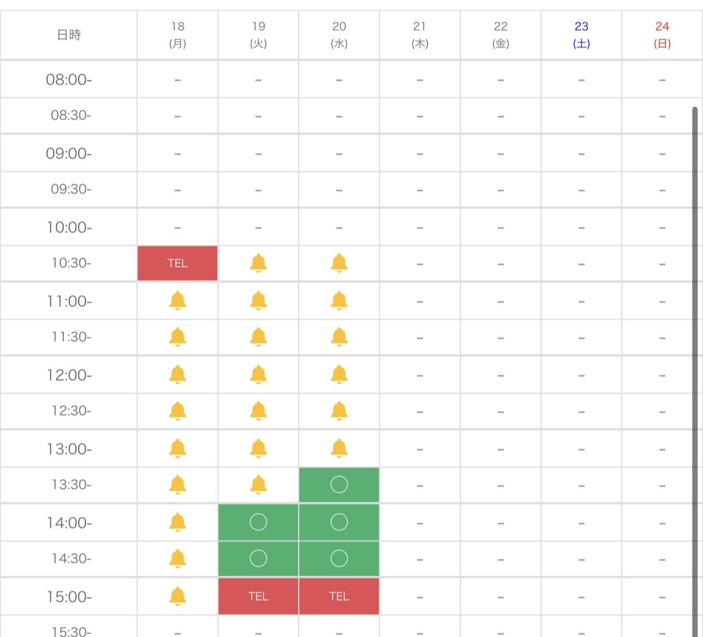Select the bell icon for Tuesday 10:30

coord(258,263)
